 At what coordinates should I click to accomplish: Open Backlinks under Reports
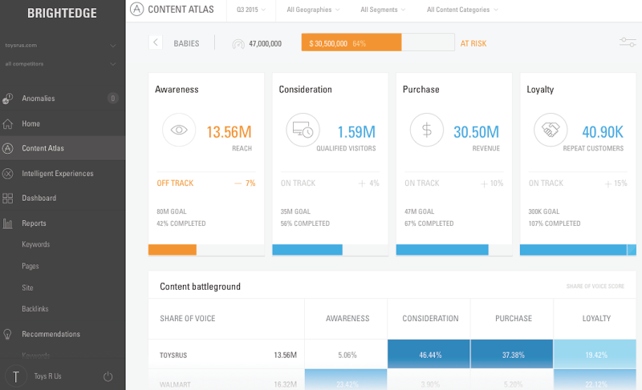35,308
